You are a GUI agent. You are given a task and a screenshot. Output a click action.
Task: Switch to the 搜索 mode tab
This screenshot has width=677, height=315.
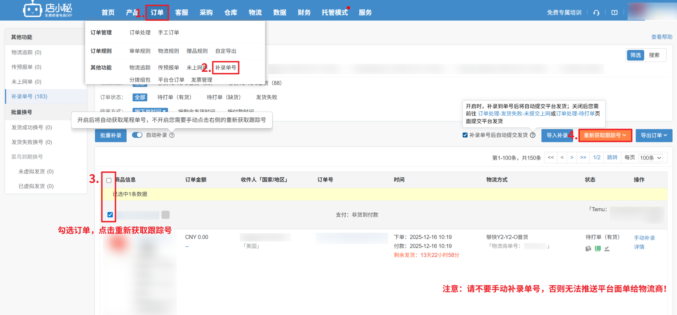[654, 55]
